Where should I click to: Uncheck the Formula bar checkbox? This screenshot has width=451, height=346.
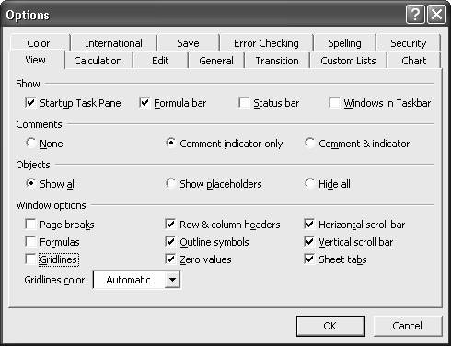pos(145,102)
